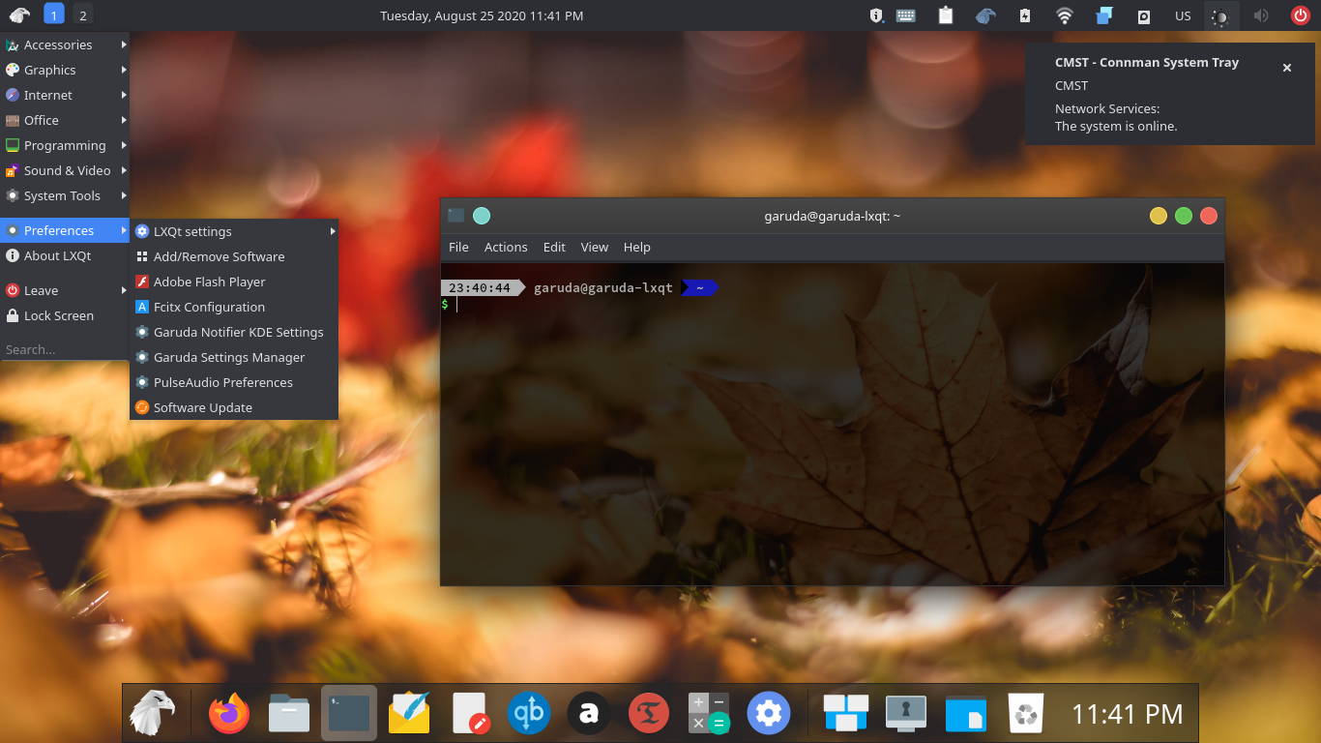The image size is (1321, 743).
Task: Click the terminal icon in the dock
Action: [x=349, y=714]
